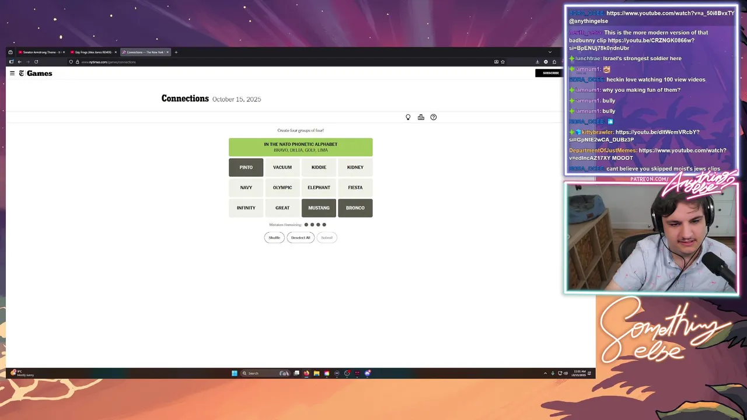Select the KIDNEY tile
747x420 pixels.
coord(355,167)
